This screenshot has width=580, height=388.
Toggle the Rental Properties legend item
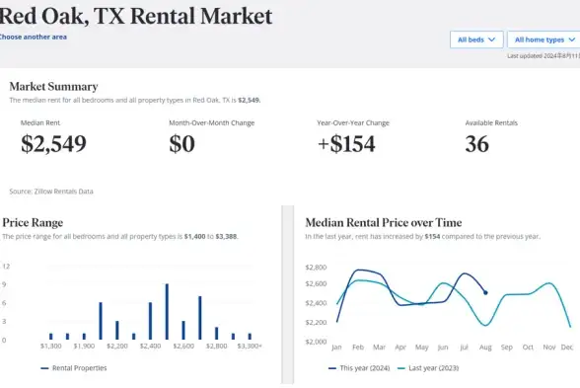(74, 368)
